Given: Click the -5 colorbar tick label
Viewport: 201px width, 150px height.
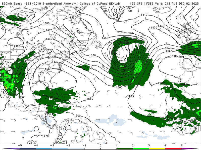Looking at the screenshot, I should click(x=20, y=145).
